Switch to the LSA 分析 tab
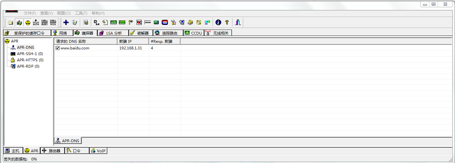This screenshot has width=455, height=163. point(113,33)
